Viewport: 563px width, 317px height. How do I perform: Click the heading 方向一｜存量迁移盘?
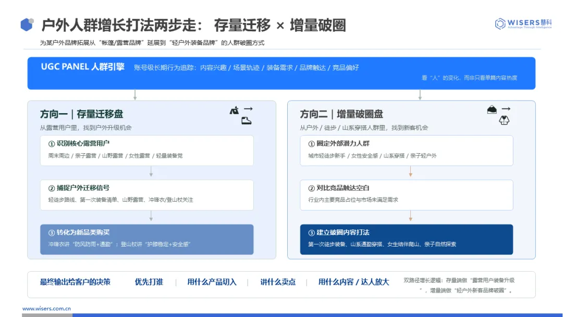[81, 114]
